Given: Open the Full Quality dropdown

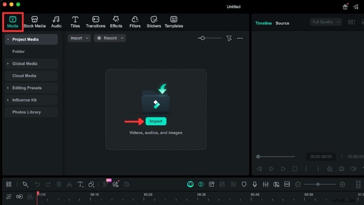Looking at the screenshot, I should 326,22.
